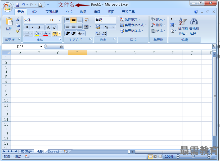220x161 pixels.
Task: Toggle underline formatting
Action: pyautogui.click(x=39, y=27)
